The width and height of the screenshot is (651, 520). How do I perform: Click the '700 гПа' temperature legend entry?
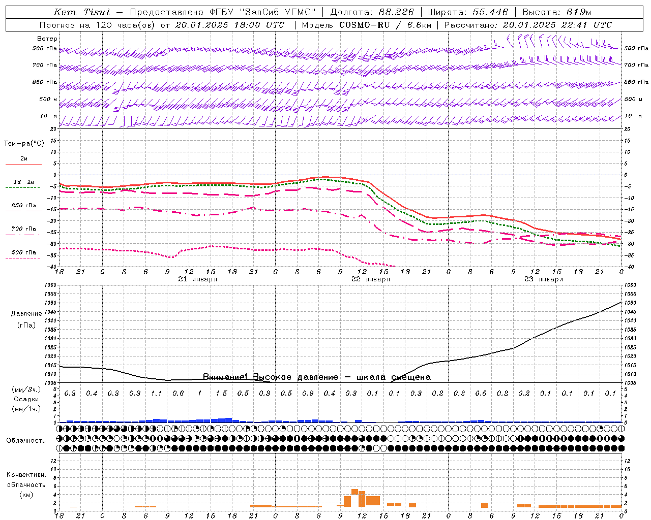pyautogui.click(x=24, y=229)
